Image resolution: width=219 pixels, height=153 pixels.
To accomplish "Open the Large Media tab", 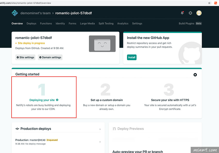I will pyautogui.click(x=87, y=24).
